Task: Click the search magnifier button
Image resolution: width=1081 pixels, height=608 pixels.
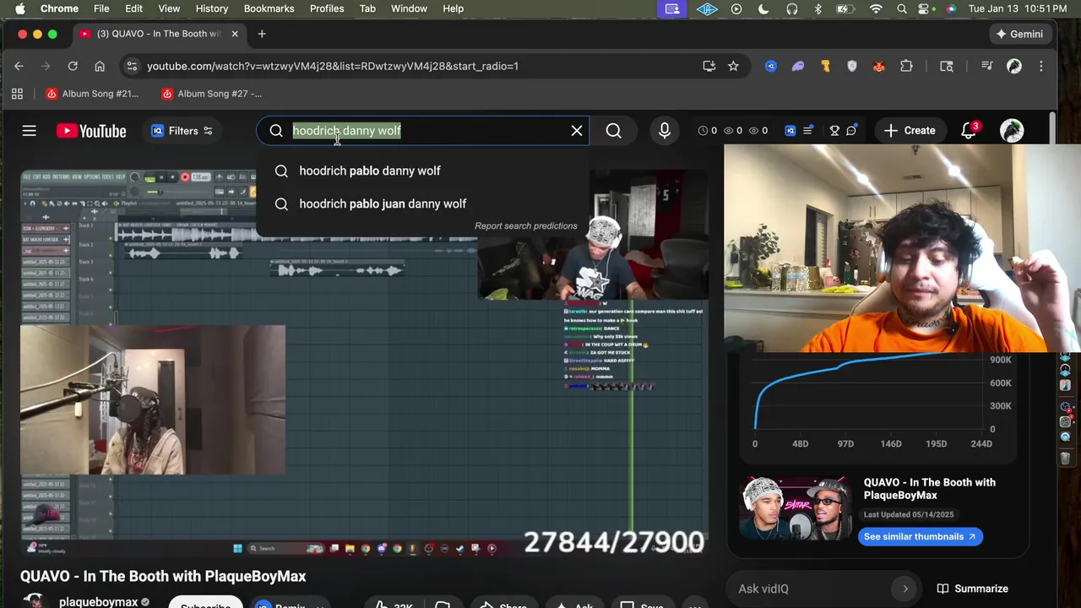Action: tap(614, 131)
